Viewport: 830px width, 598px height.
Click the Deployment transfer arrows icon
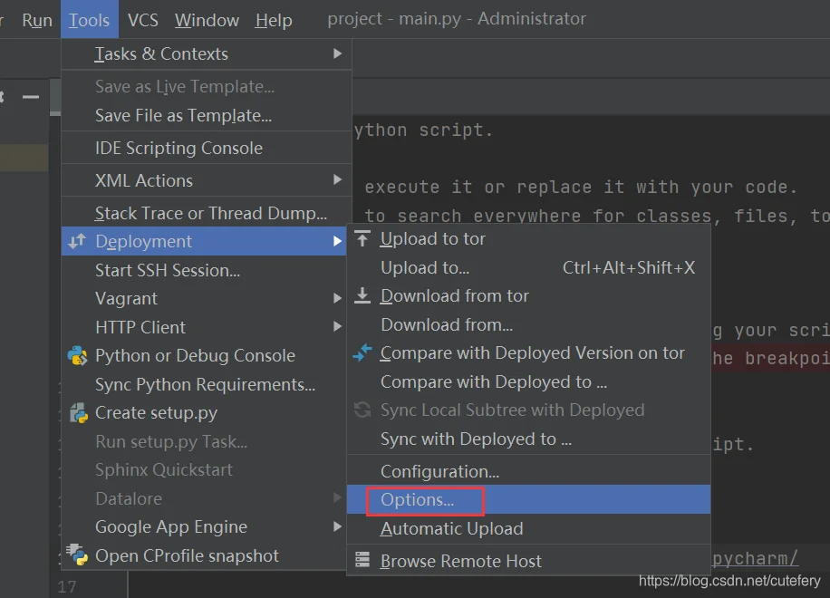click(x=78, y=242)
